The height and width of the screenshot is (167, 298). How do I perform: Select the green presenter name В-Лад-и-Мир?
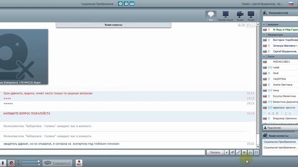click(285, 30)
